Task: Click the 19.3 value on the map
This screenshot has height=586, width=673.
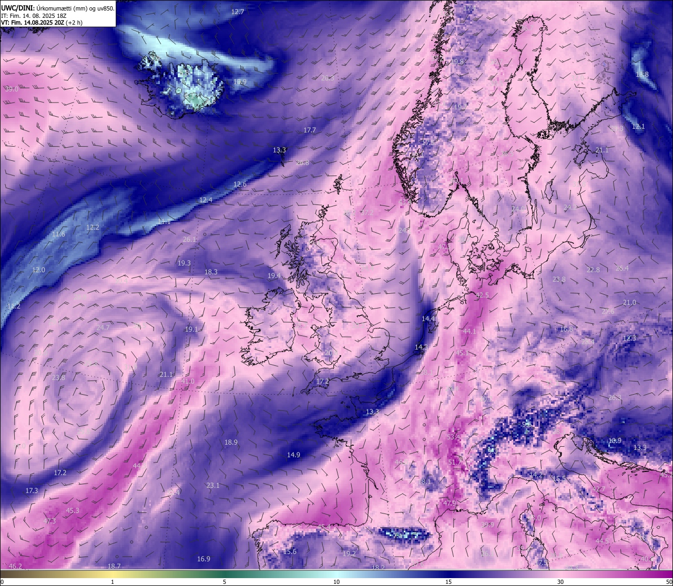Action: 184,263
